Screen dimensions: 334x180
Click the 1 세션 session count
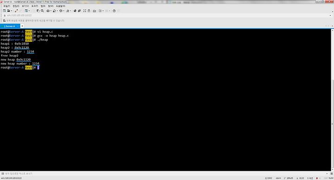(x=310, y=178)
